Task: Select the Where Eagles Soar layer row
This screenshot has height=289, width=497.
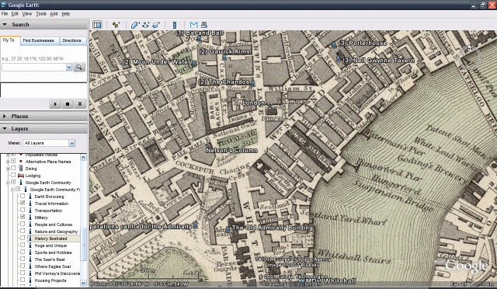Action: (53, 266)
